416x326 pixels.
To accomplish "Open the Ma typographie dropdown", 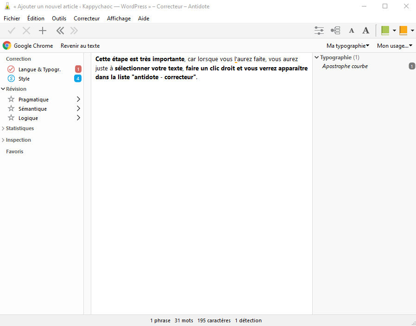I will tap(347, 46).
